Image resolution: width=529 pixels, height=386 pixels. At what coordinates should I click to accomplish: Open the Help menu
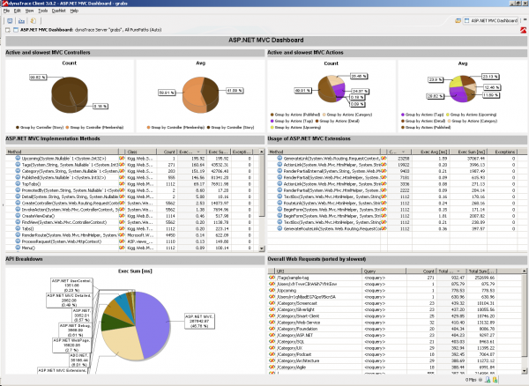(x=74, y=11)
